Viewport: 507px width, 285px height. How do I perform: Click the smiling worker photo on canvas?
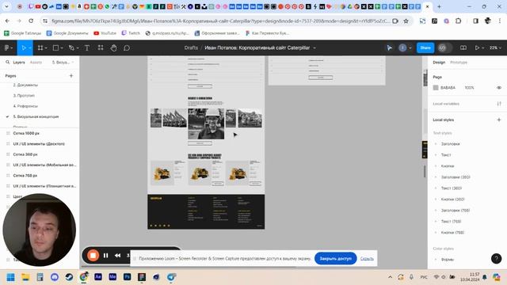pos(206,123)
